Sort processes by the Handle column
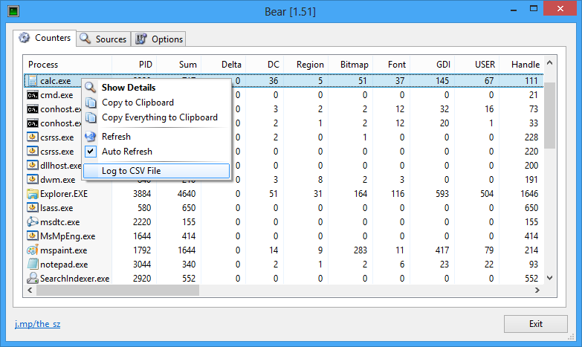The image size is (582, 347). [x=525, y=65]
